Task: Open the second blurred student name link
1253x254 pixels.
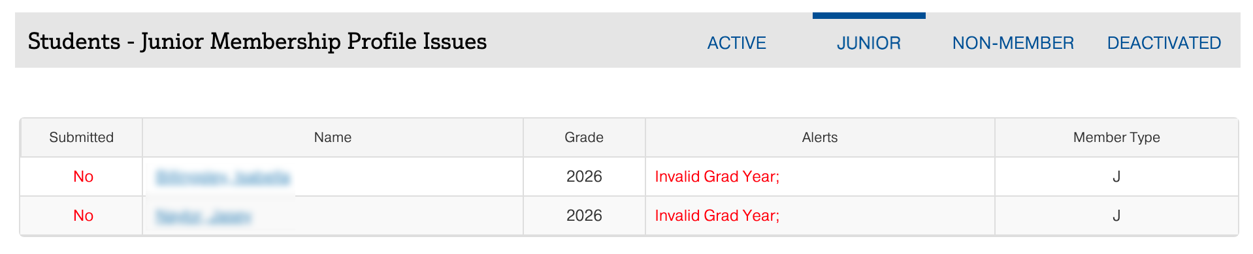Action: coord(203,216)
